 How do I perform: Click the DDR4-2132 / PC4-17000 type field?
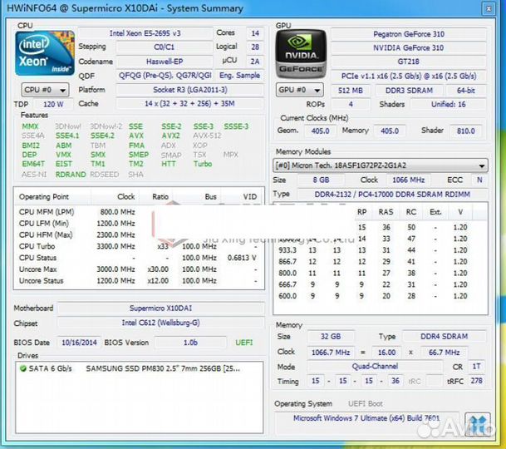392,194
